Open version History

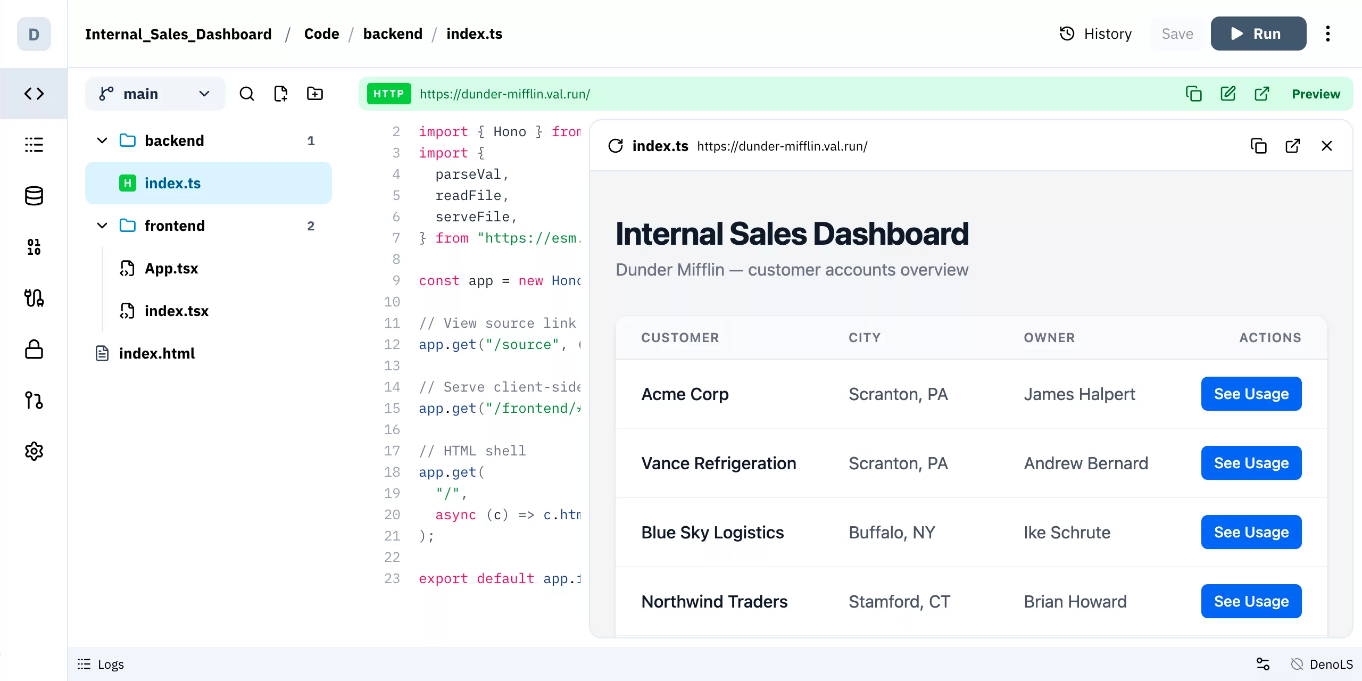[1096, 34]
